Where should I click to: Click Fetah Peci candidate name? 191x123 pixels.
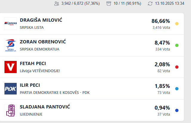click(33, 64)
